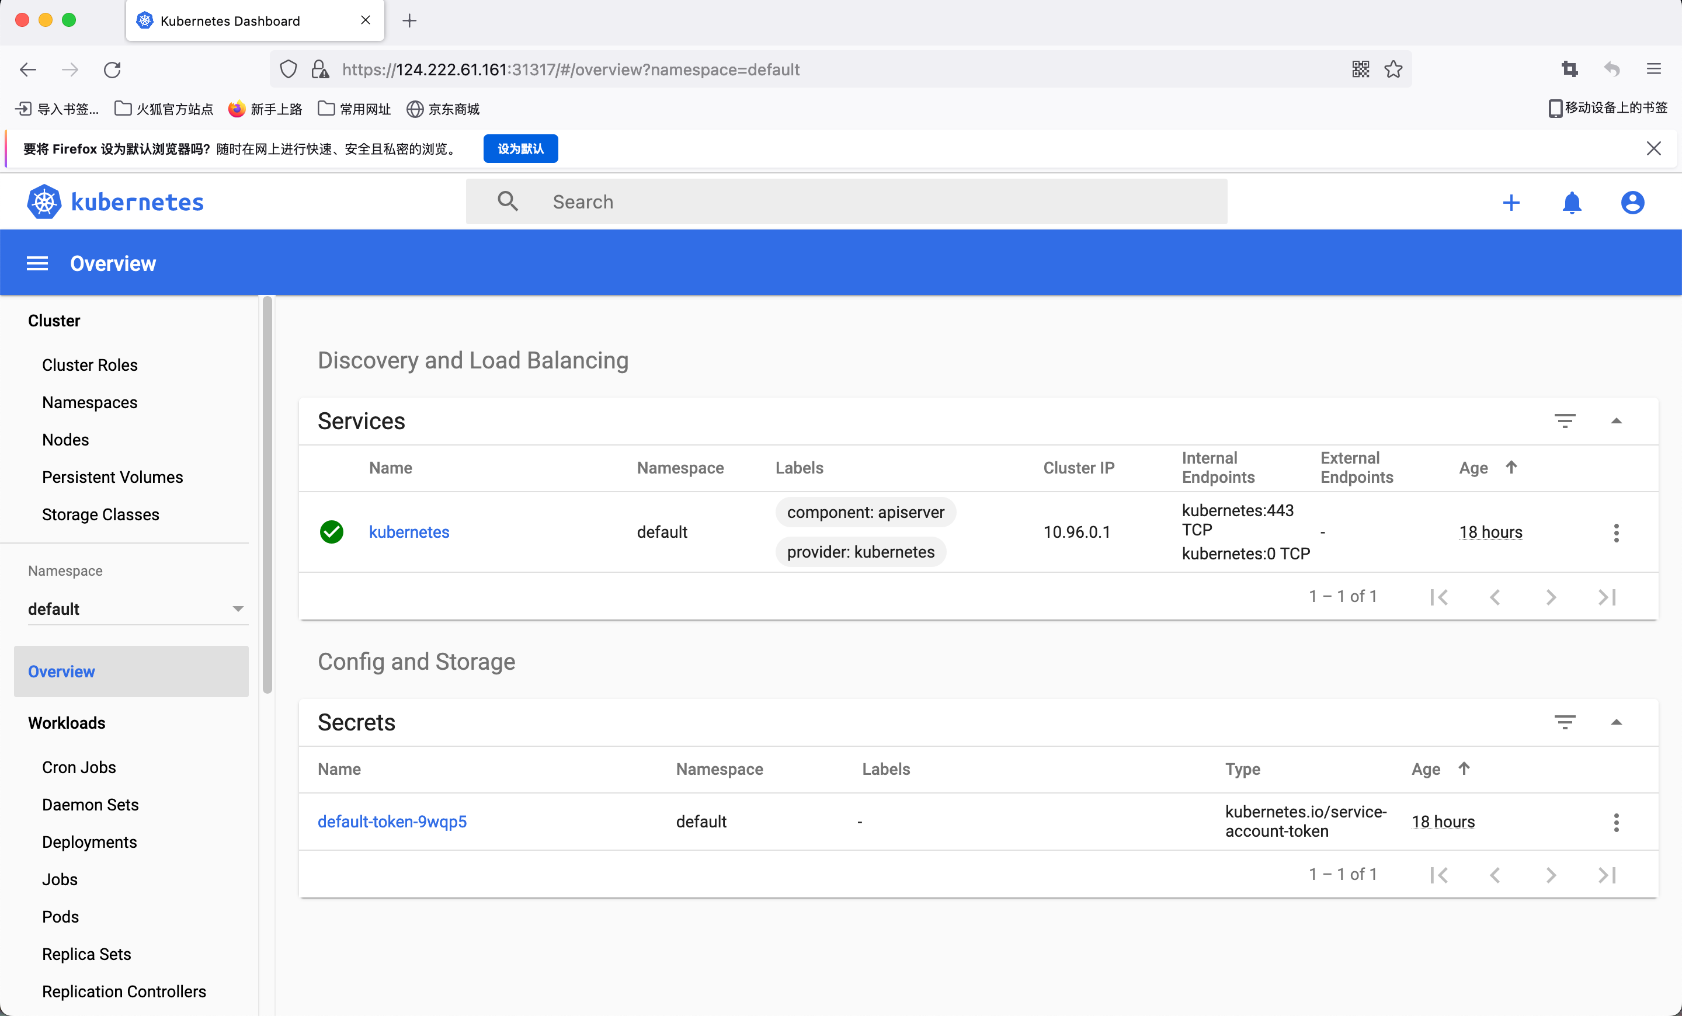This screenshot has width=1682, height=1016.
Task: Open the QR code icon in address bar
Action: [1360, 69]
